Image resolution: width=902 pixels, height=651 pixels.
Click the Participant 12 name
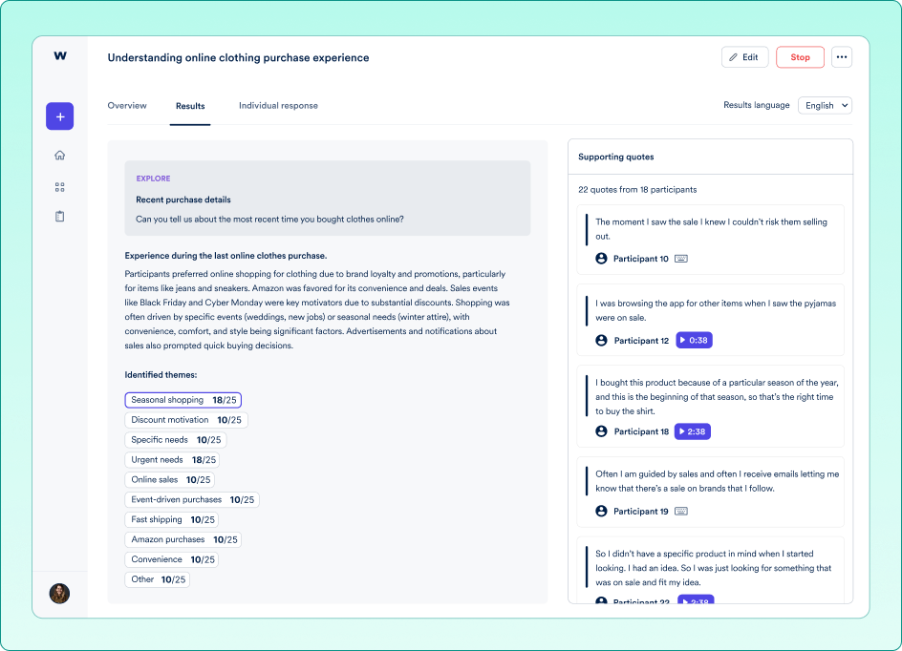pyautogui.click(x=641, y=341)
